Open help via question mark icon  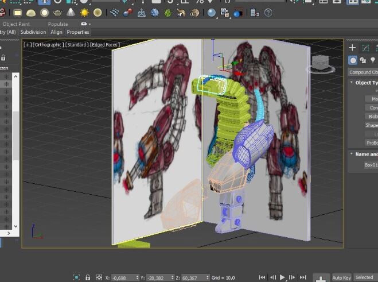click(268, 13)
